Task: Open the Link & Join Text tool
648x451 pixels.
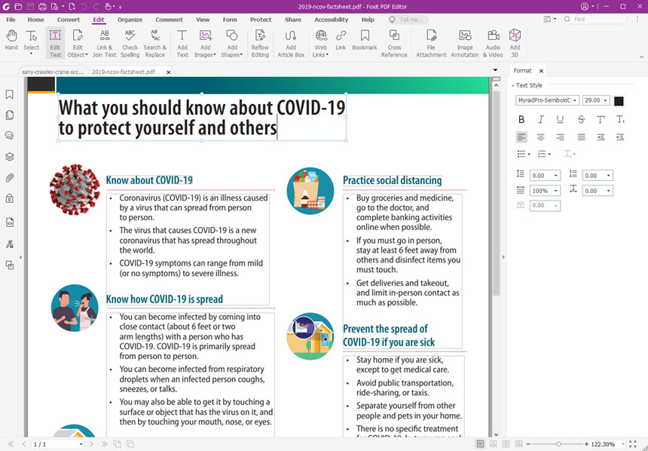Action: [104, 43]
